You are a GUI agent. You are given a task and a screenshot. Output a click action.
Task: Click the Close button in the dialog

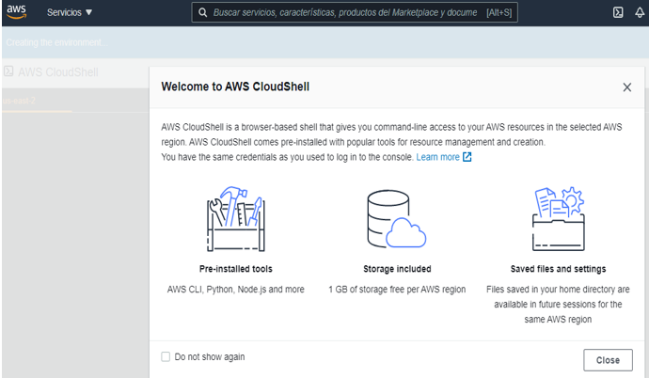(608, 360)
